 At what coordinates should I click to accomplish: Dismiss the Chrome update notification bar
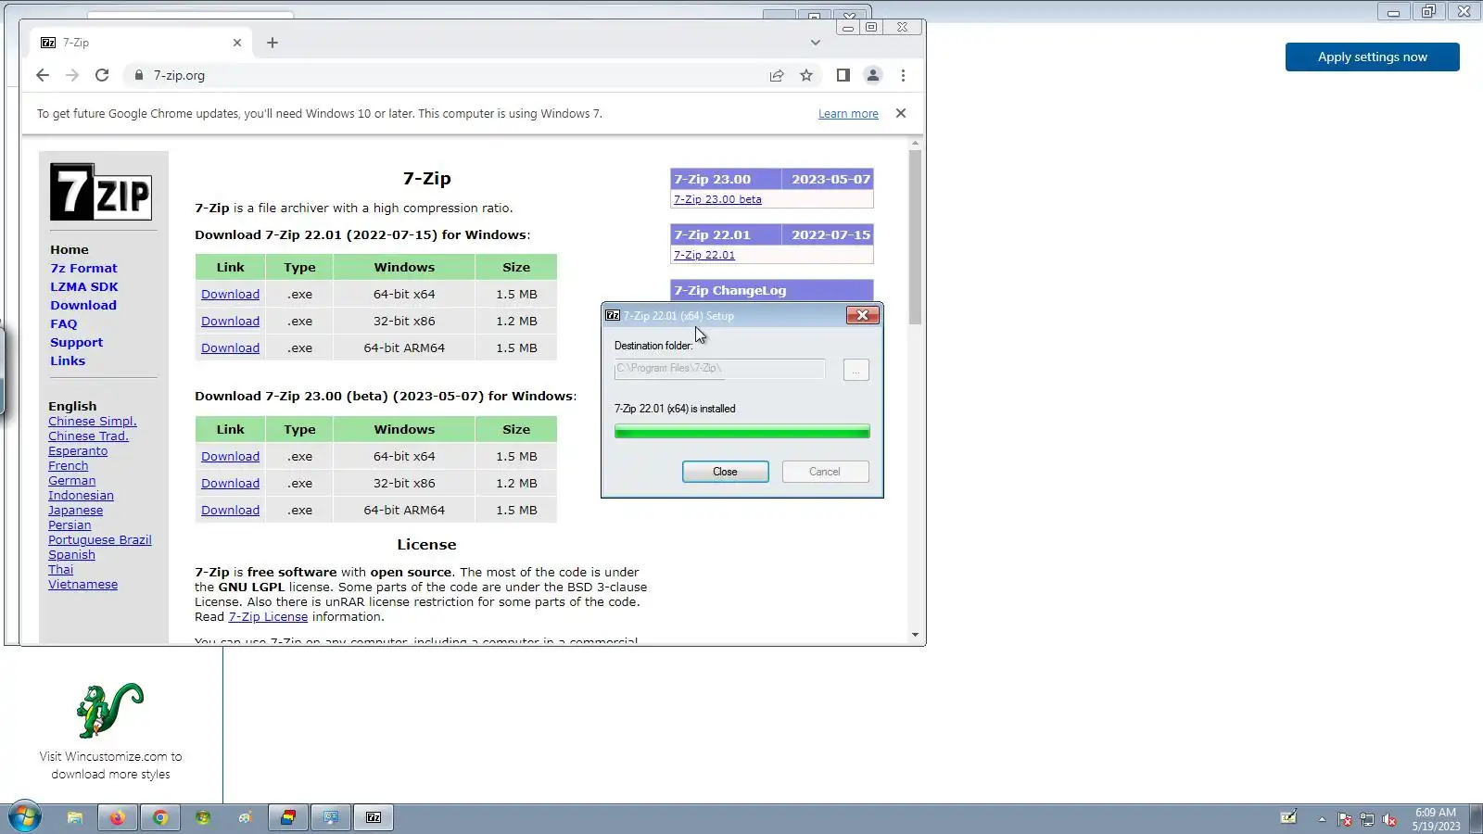pyautogui.click(x=901, y=113)
